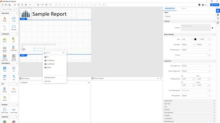The width and height of the screenshot is (220, 123).
Task: Click Add Expression in the field popup
Action: point(50,78)
